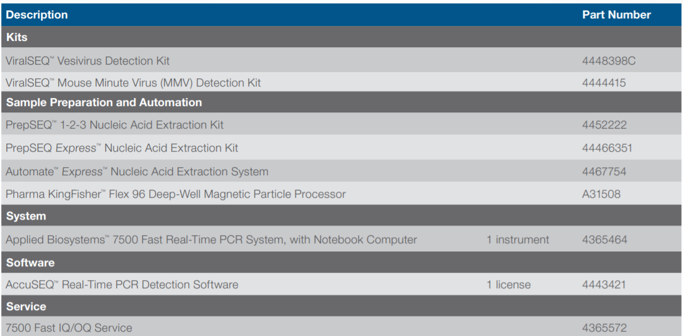The image size is (683, 336).
Task: Click AccuSEQ Real-Time PCR Detection Software
Action: [x=122, y=285]
